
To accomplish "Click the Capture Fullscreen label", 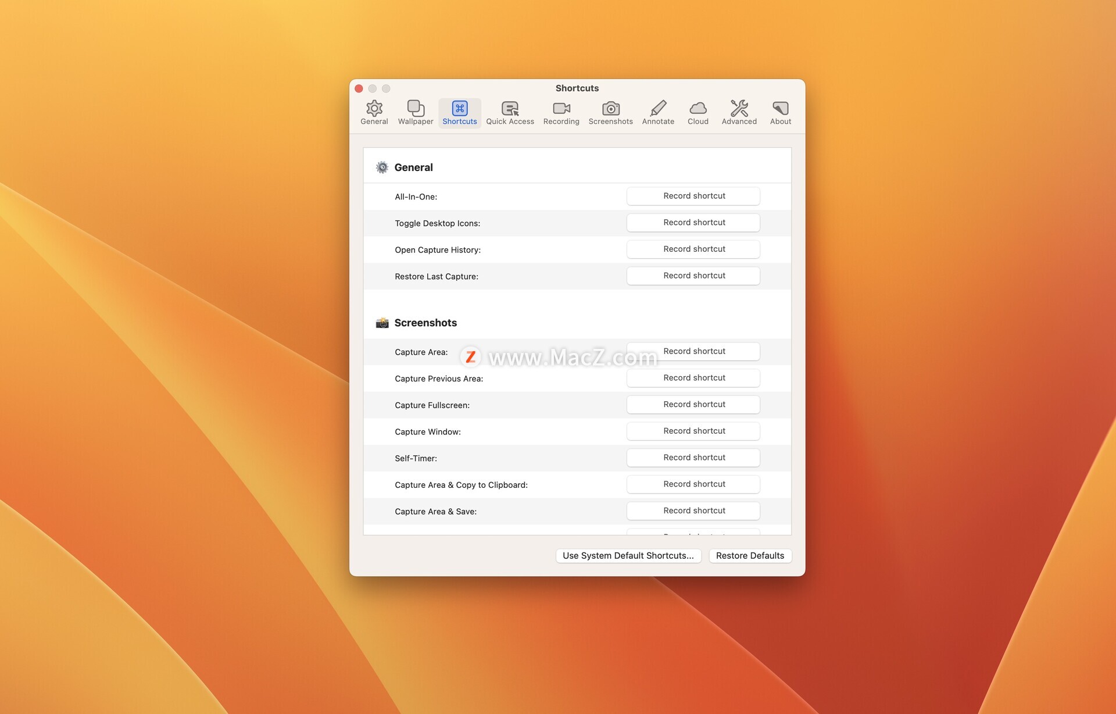I will click(x=432, y=405).
